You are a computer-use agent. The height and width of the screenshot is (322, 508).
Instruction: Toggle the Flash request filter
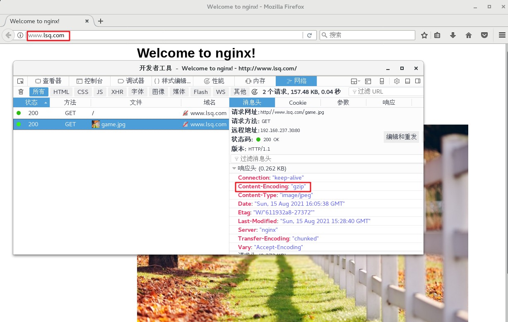click(201, 92)
